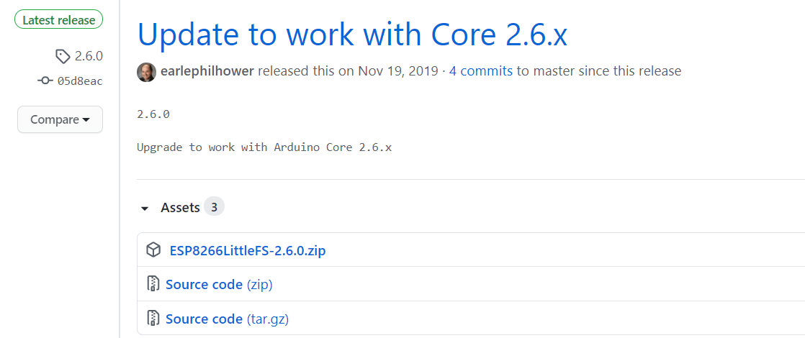Open commit 05d8eac
Screen dimensions: 805x338
pos(80,81)
